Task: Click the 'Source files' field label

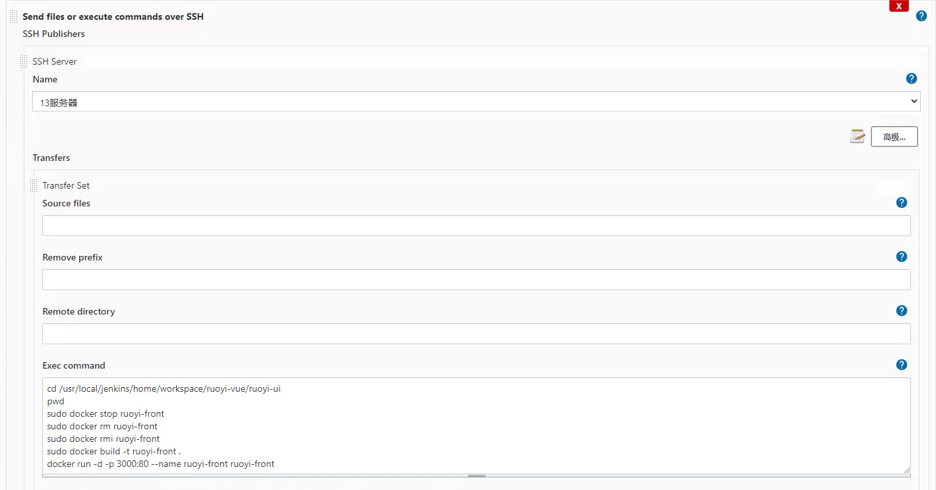Action: click(66, 203)
